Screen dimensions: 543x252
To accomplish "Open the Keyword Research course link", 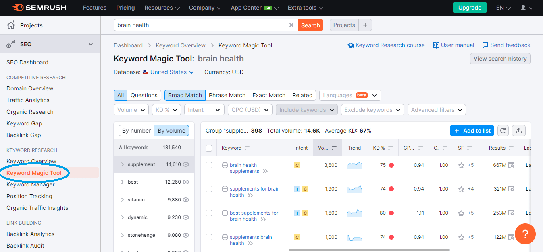I will click(386, 45).
